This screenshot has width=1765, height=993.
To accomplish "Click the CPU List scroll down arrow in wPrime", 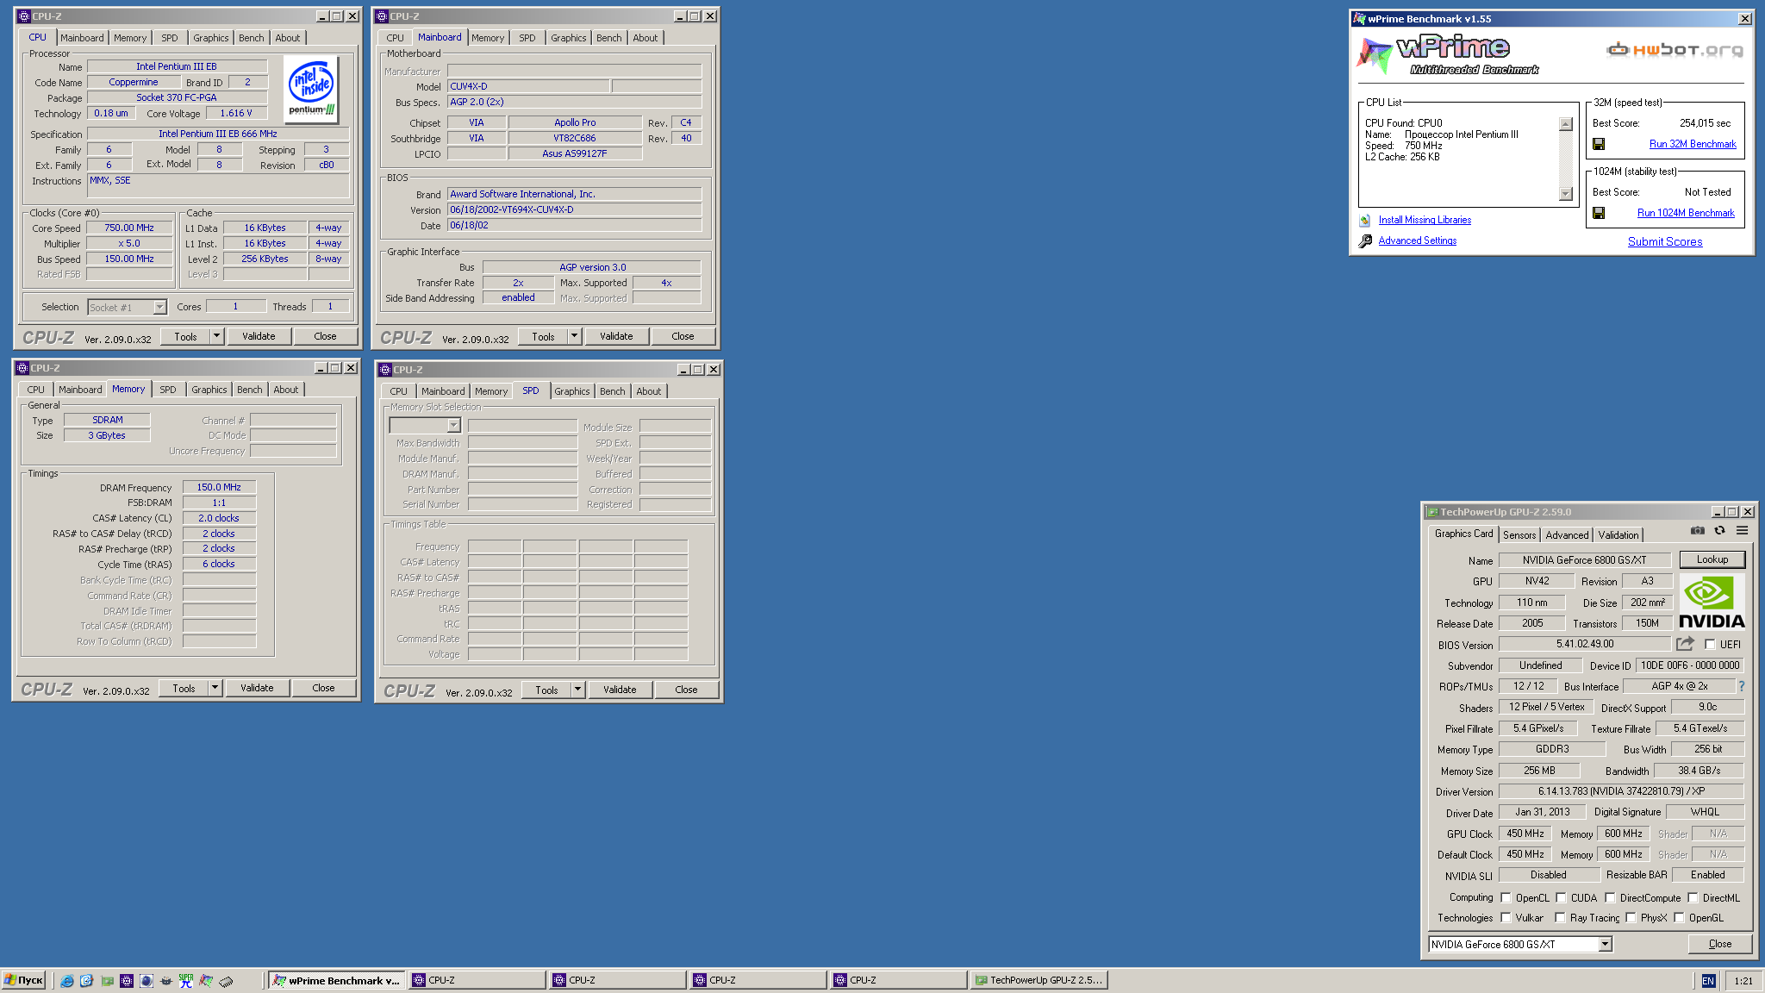I will [x=1566, y=194].
